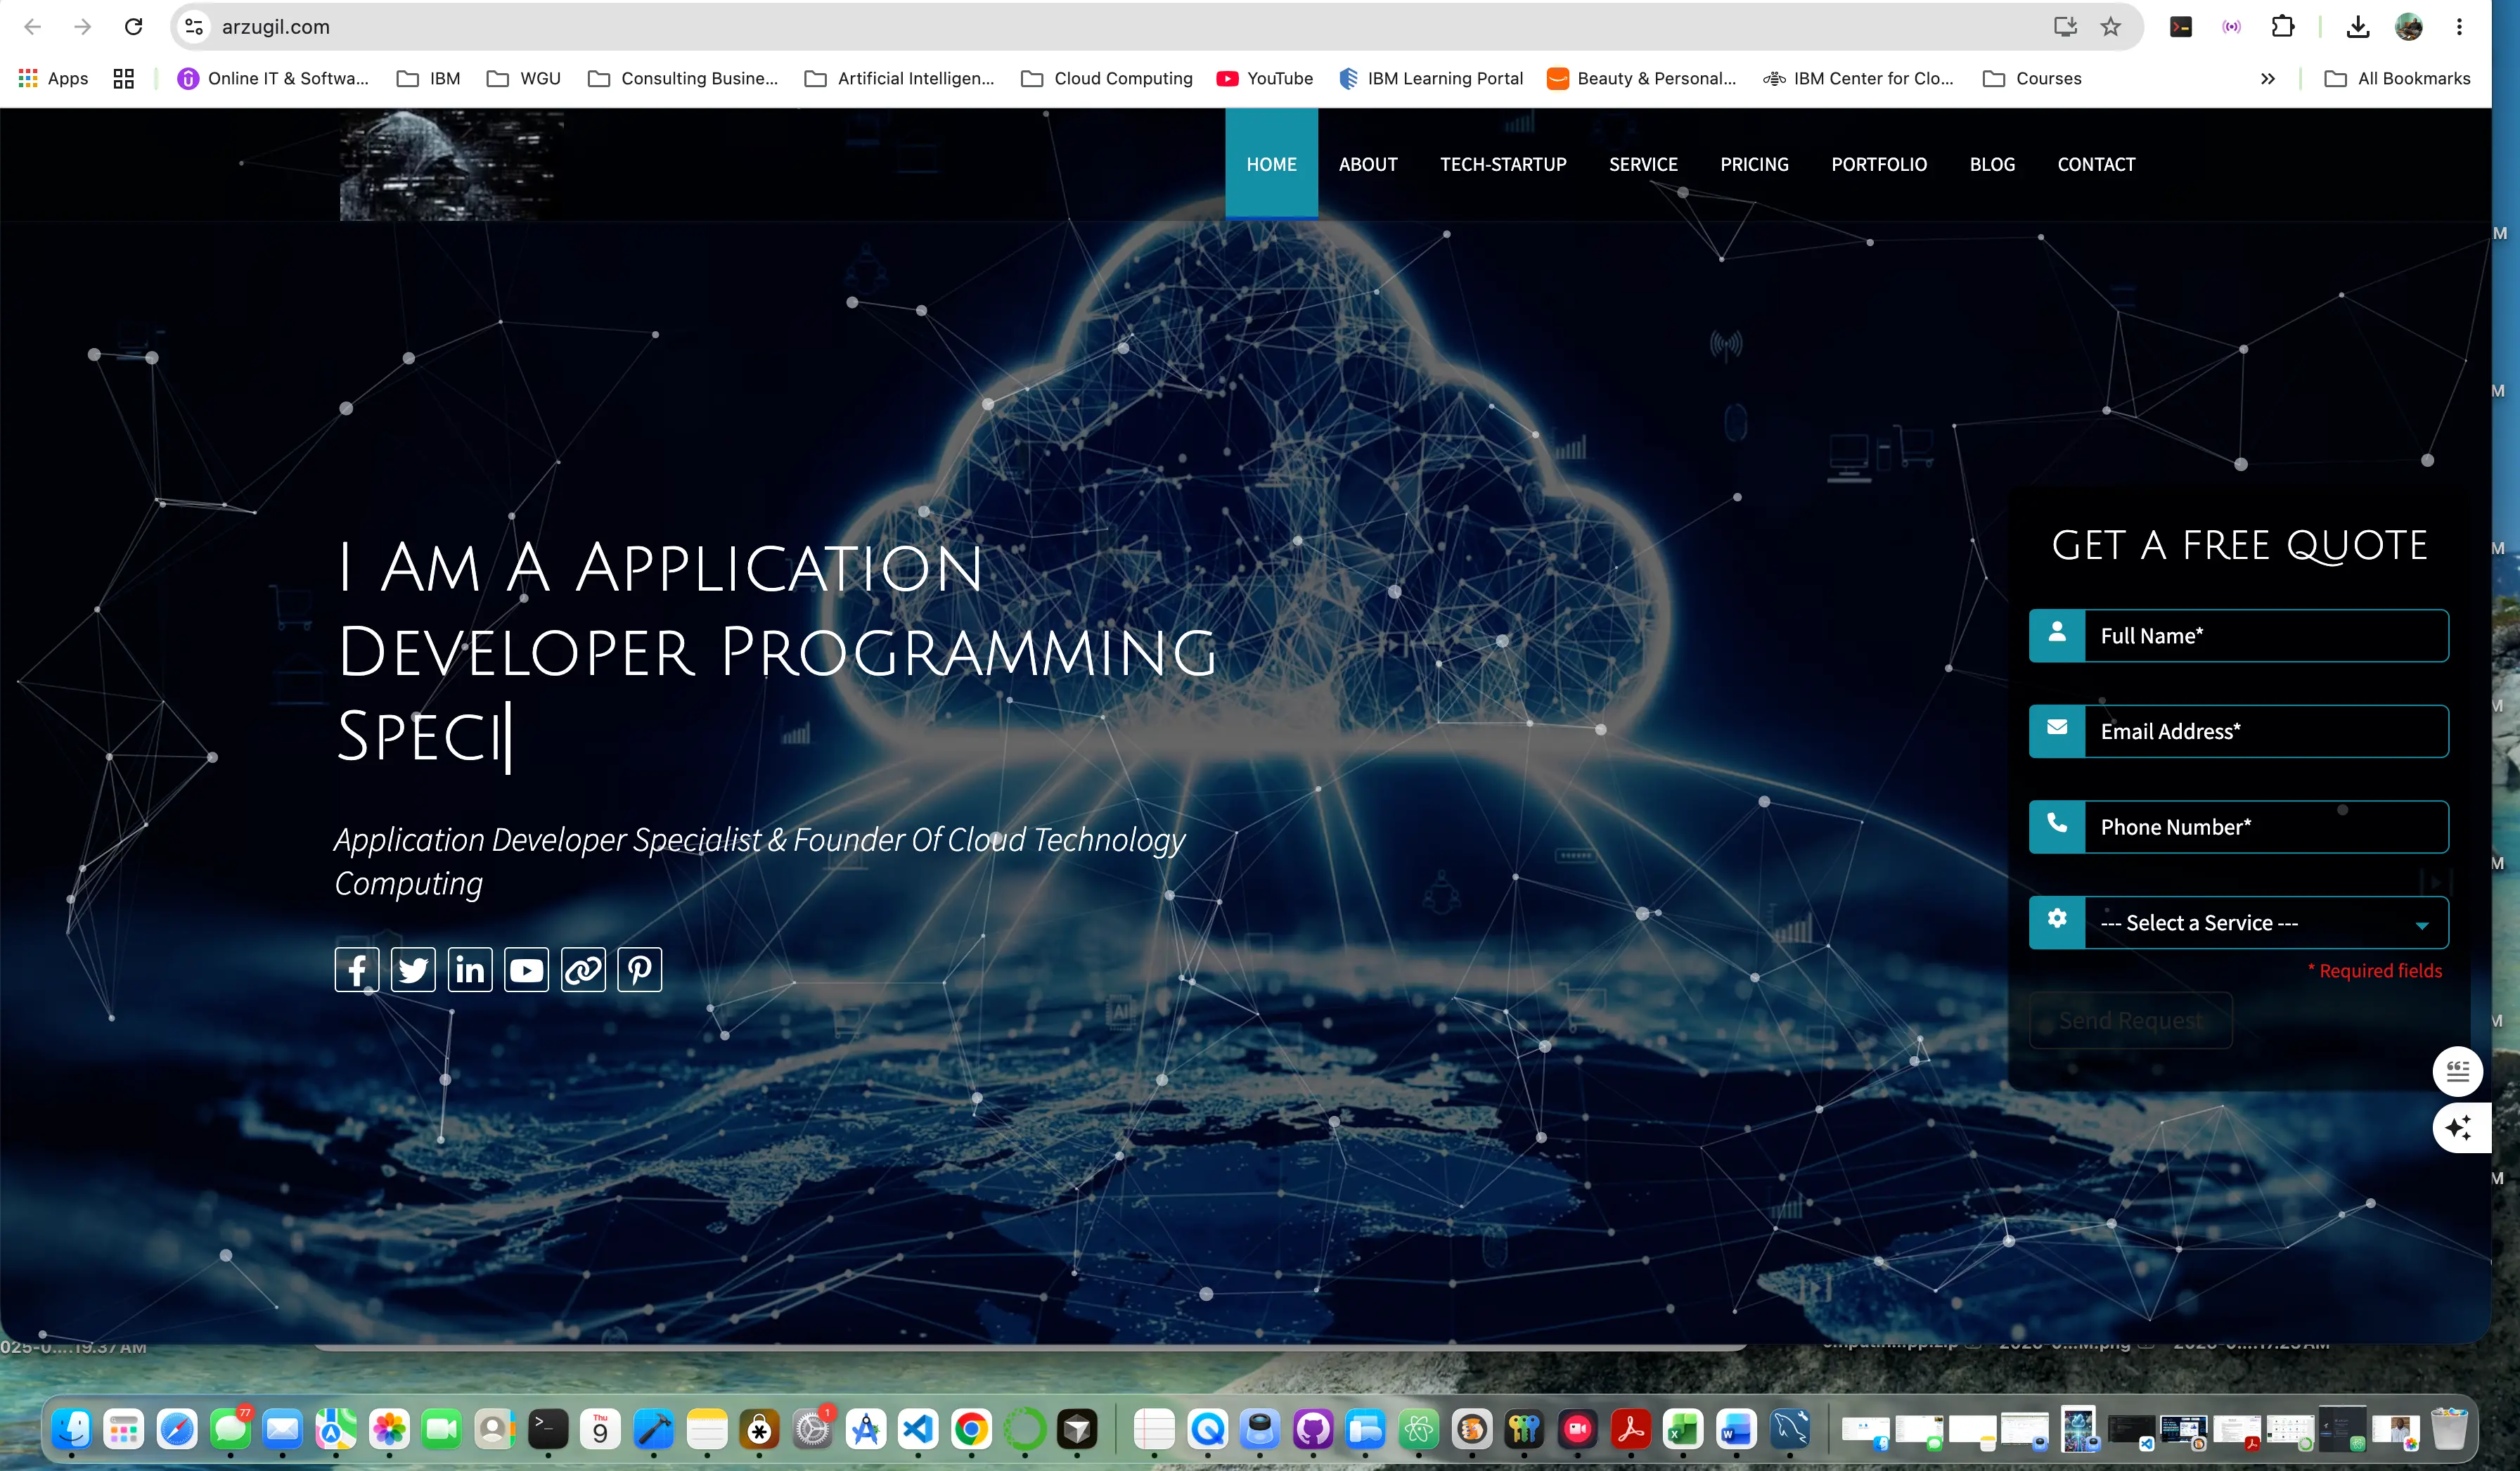Open the Pinterest social icon

640,970
